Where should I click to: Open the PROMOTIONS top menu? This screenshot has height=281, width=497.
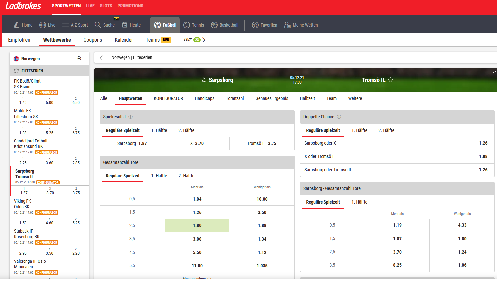click(130, 6)
